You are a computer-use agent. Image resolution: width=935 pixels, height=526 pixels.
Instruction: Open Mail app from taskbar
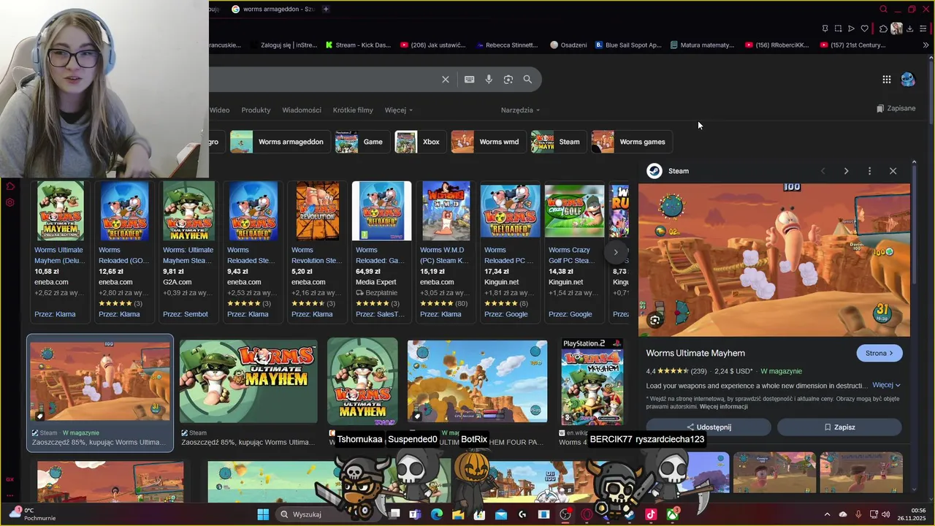(x=501, y=514)
